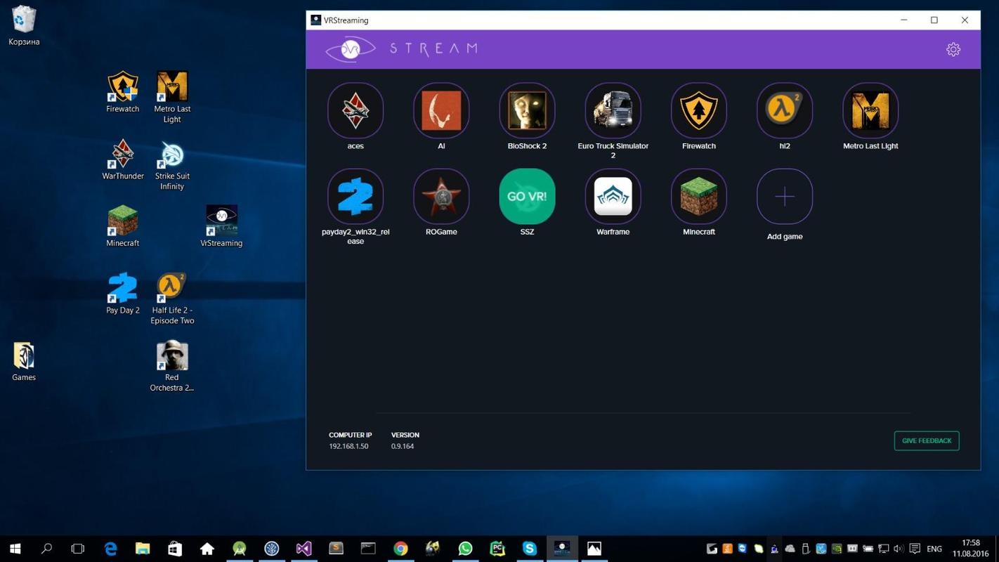Launch Firewatch in the VRStreaming window
999x562 pixels.
[698, 110]
